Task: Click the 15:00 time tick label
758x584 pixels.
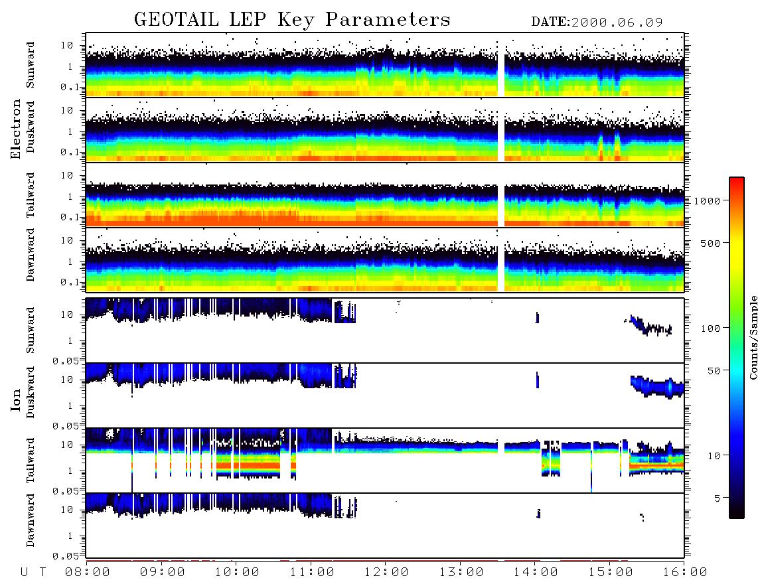Action: (611, 573)
